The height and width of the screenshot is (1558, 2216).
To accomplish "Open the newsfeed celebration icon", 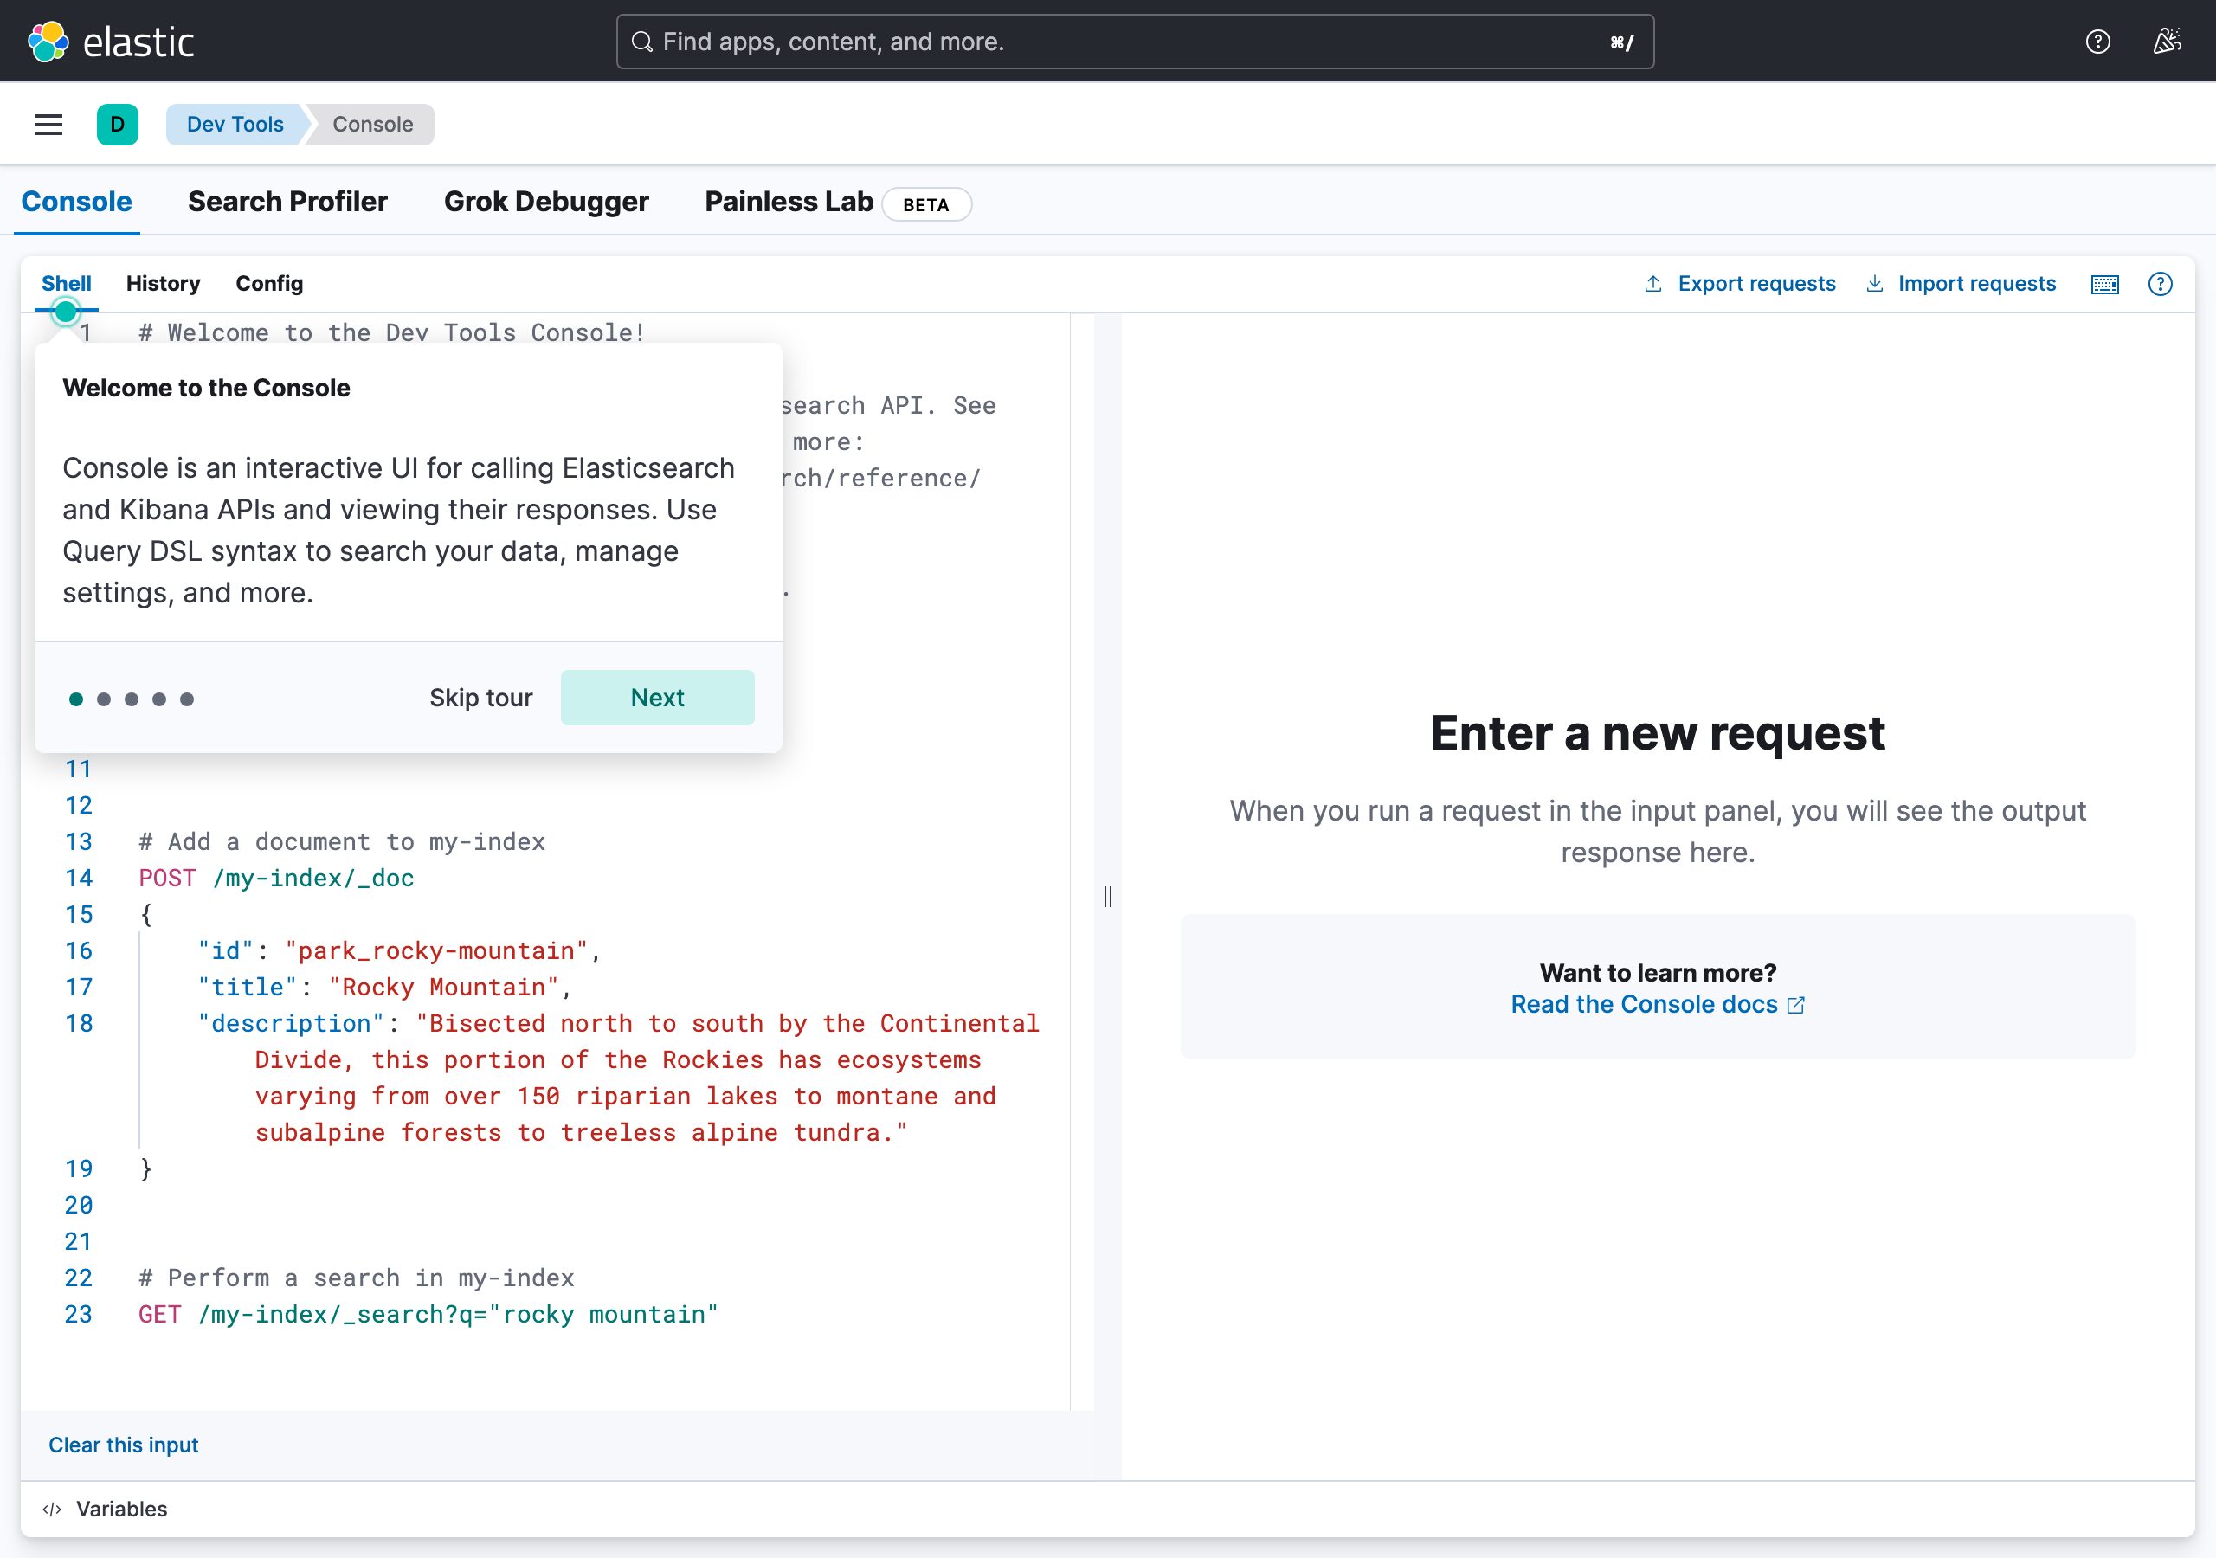I will tap(2167, 42).
